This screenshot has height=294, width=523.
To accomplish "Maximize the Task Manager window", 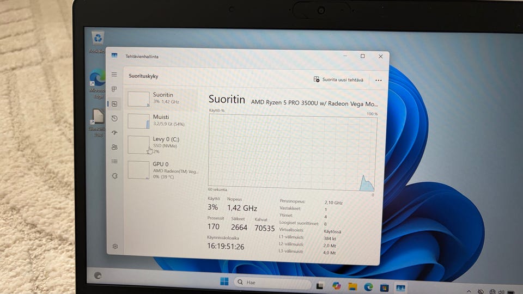I will (x=363, y=56).
